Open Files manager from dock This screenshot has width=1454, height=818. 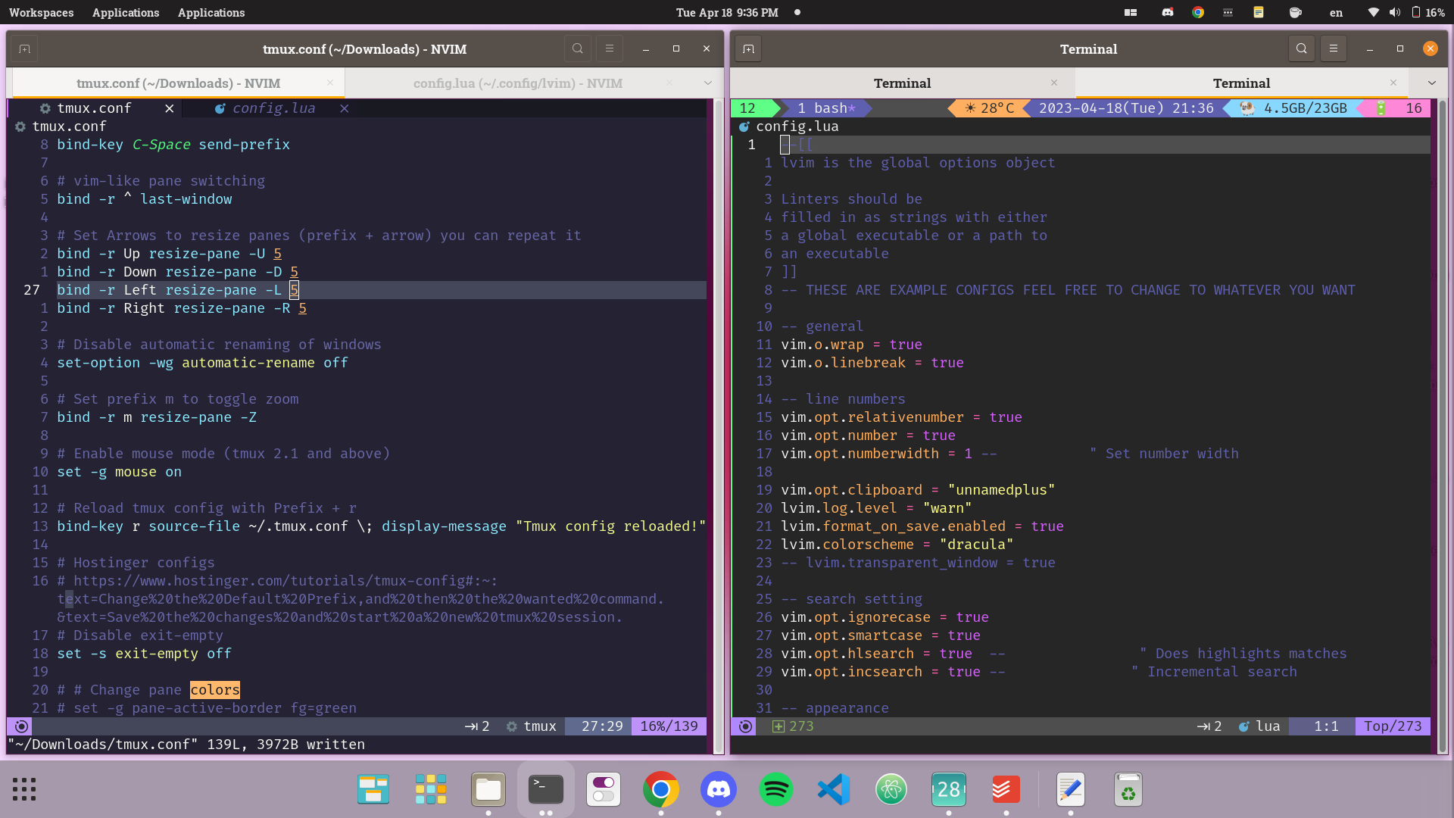tap(488, 789)
